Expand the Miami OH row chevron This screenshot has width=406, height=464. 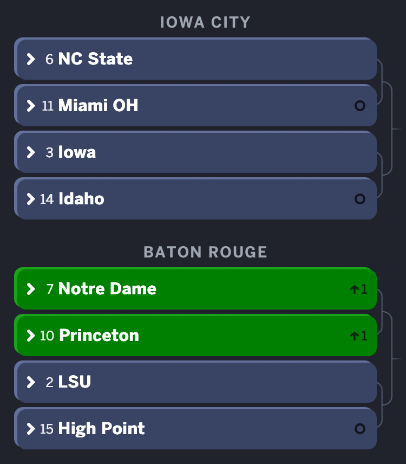(x=31, y=106)
